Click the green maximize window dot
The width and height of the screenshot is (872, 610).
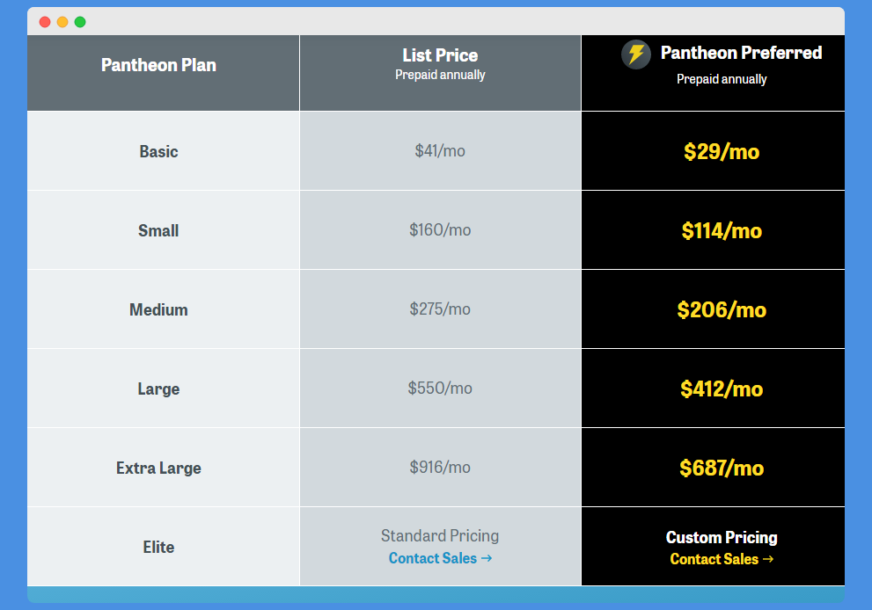click(80, 22)
